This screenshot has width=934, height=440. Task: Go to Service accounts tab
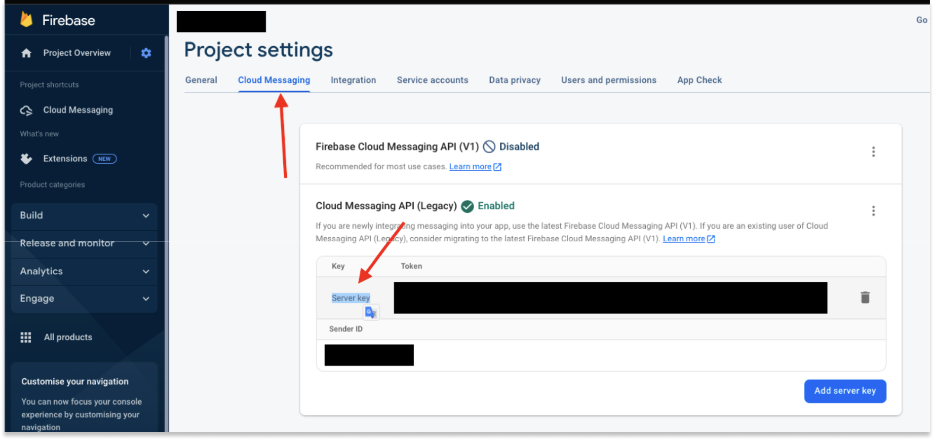[x=432, y=80]
